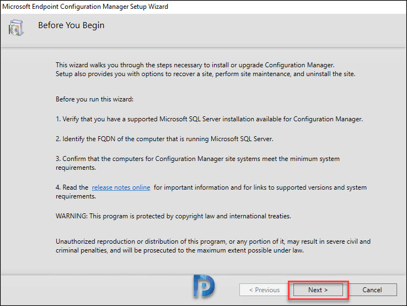Click the 'Before you run this wizard:' text
Image resolution: width=407 pixels, height=306 pixels.
94,99
